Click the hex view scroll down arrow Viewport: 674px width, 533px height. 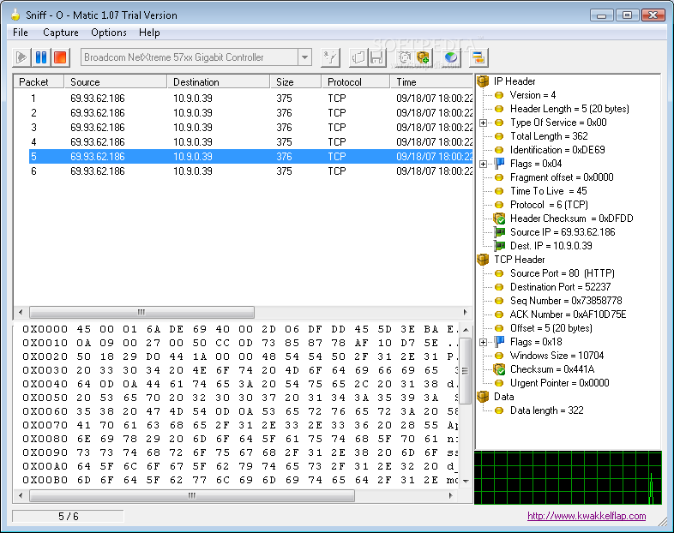click(x=466, y=482)
